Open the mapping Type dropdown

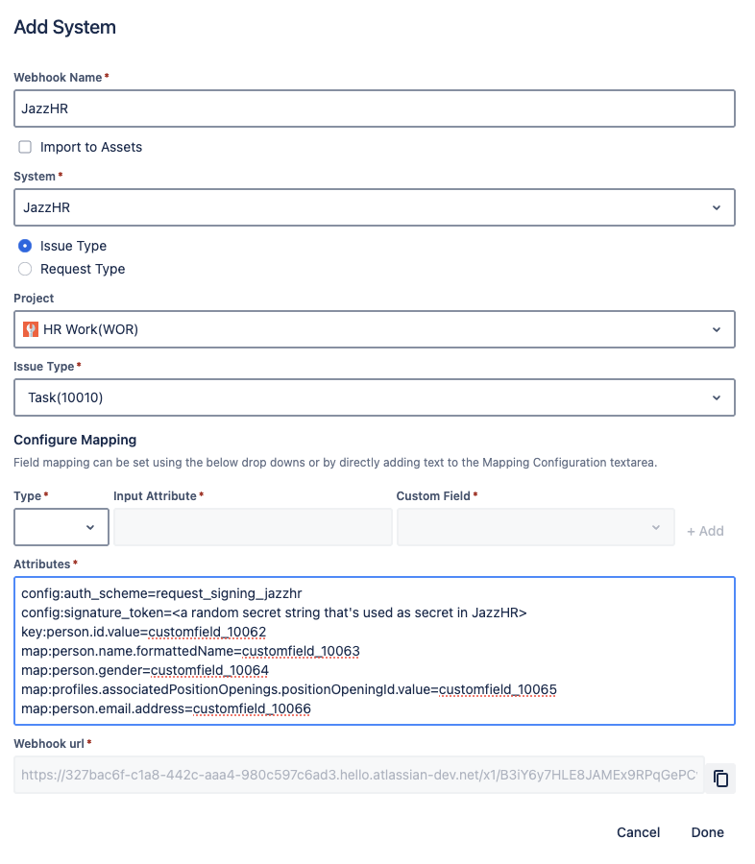click(61, 527)
